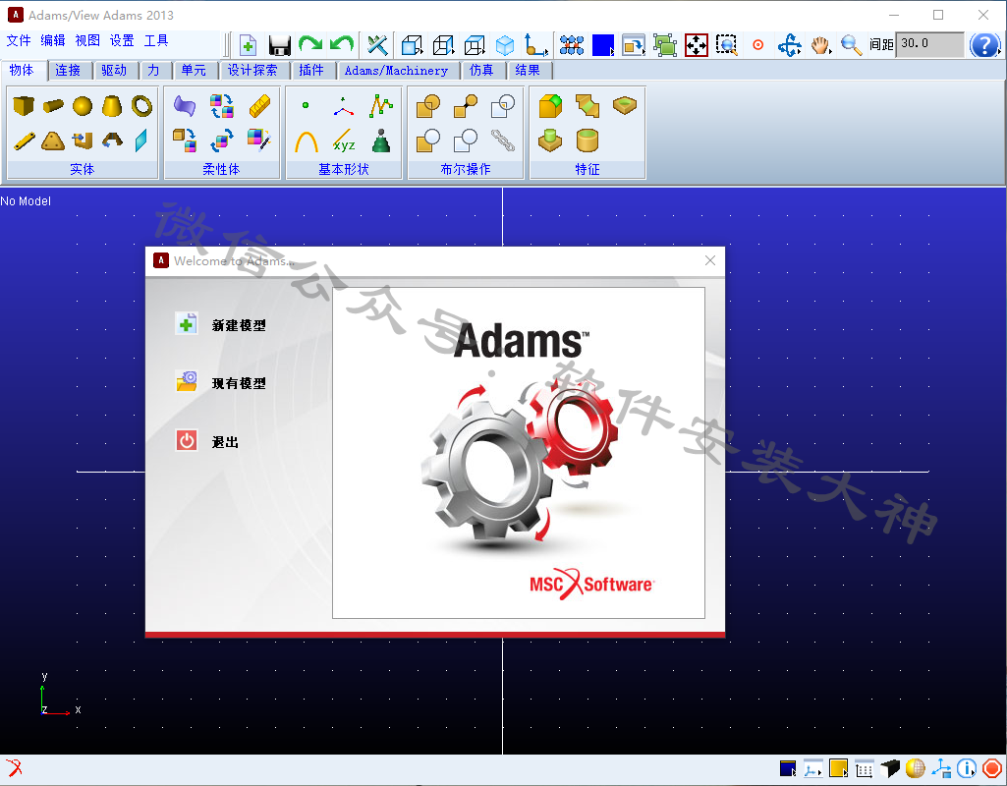
Task: Click the hand pan tool
Action: [820, 45]
